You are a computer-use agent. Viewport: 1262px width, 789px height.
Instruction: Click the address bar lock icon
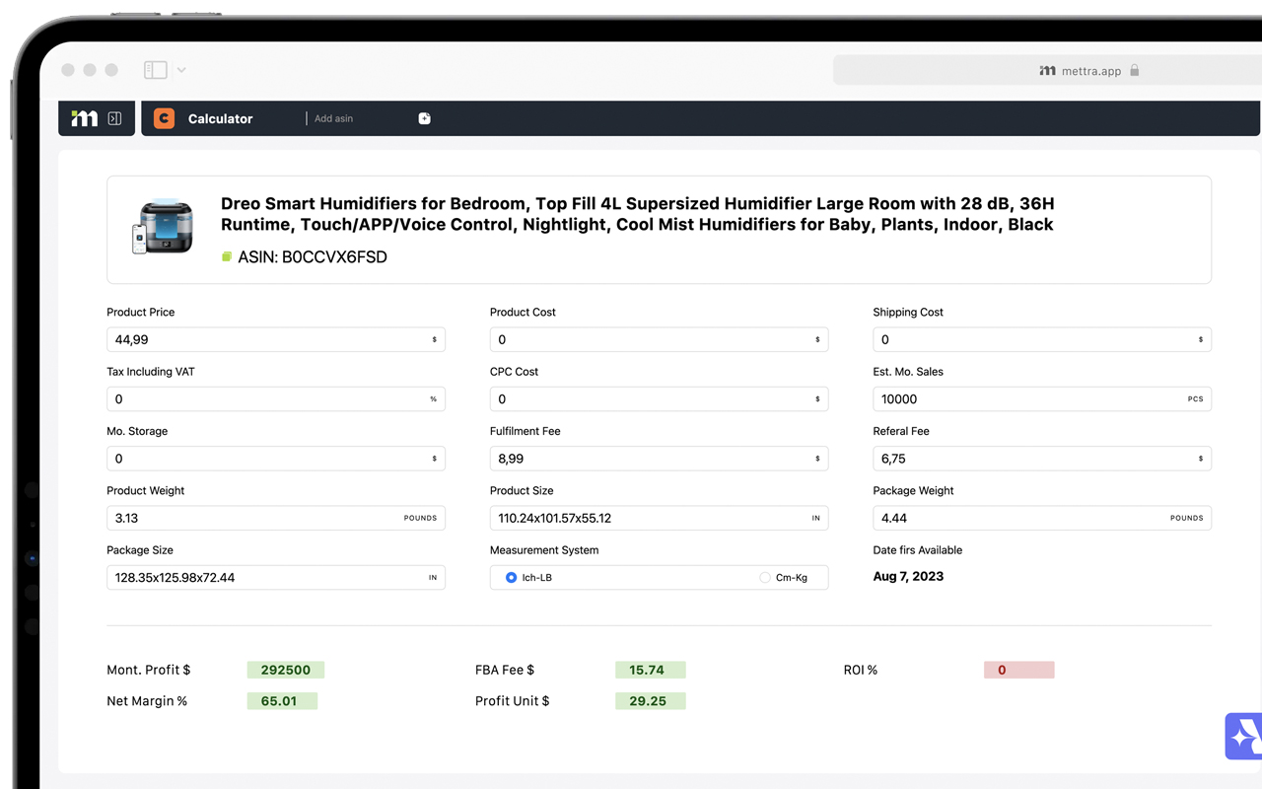(1135, 71)
